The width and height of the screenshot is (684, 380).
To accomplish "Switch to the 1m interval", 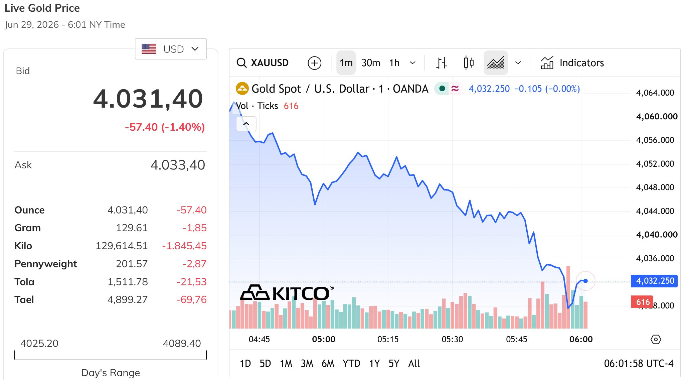I will pos(346,63).
